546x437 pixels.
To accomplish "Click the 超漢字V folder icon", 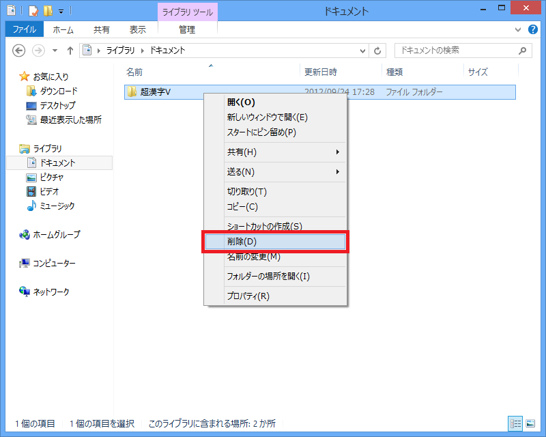I will tap(132, 91).
